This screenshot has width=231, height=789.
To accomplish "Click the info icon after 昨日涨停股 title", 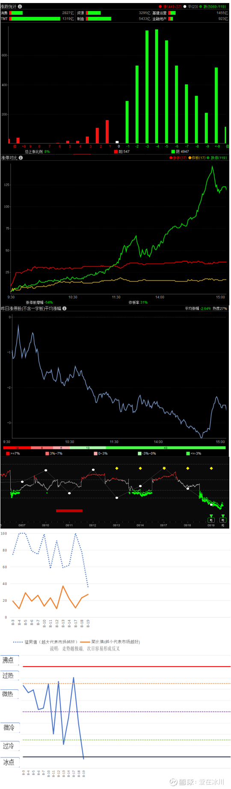I will pos(65,308).
